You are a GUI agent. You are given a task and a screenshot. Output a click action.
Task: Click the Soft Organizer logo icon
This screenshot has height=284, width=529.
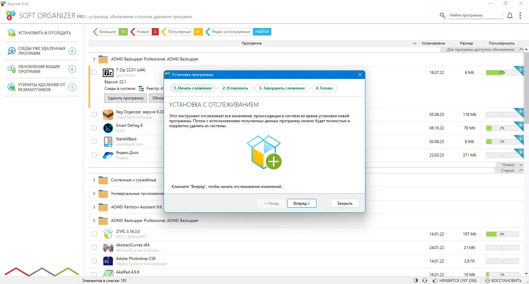pos(11,15)
